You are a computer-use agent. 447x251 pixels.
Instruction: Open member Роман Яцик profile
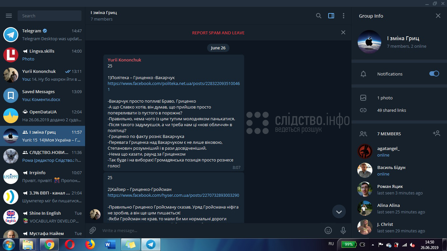(x=399, y=189)
